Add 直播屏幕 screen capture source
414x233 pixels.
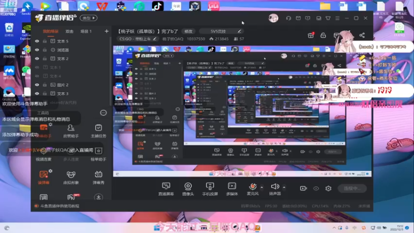coord(166,188)
